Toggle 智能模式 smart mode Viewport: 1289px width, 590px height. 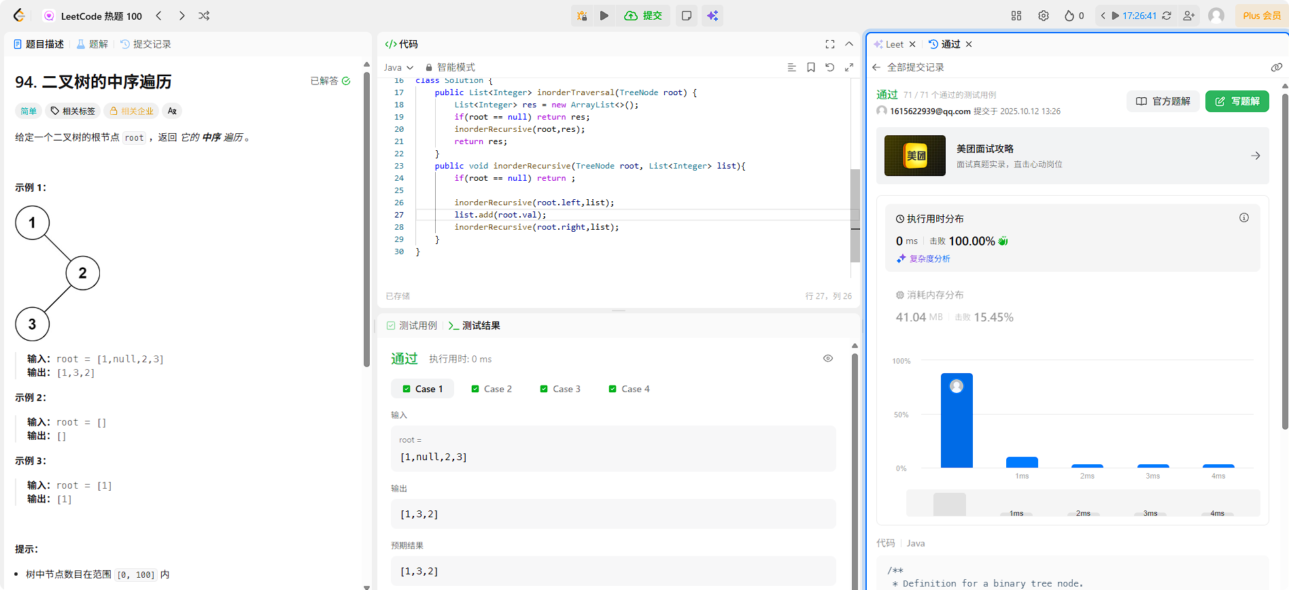click(450, 67)
